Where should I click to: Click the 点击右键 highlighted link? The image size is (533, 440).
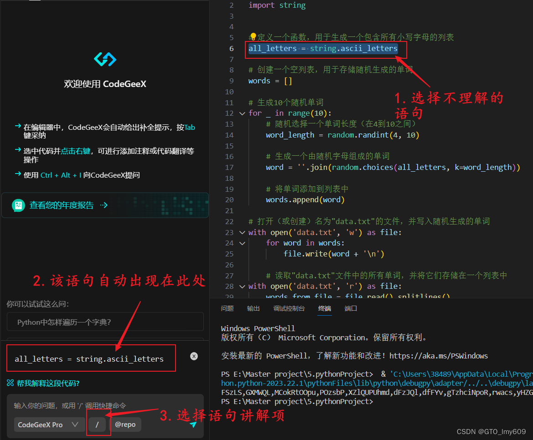pyautogui.click(x=76, y=151)
